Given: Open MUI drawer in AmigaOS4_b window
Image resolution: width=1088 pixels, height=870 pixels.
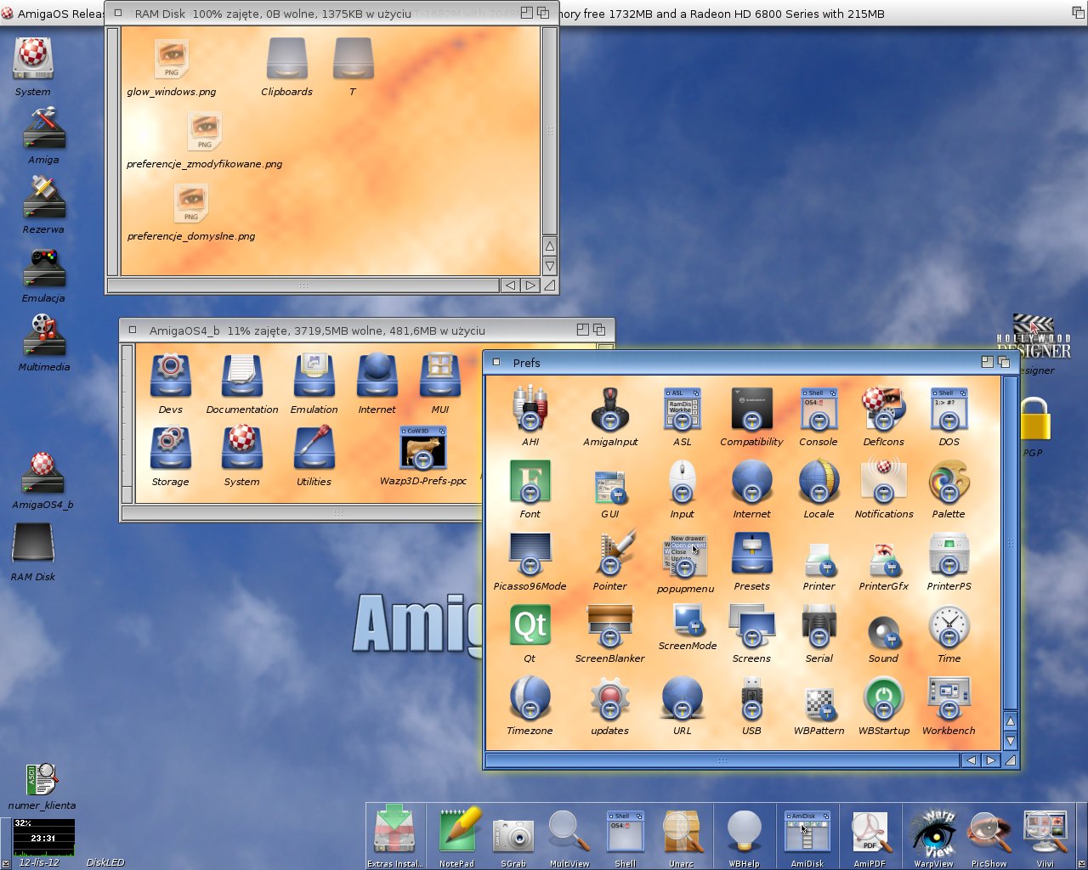Looking at the screenshot, I should click(x=439, y=376).
